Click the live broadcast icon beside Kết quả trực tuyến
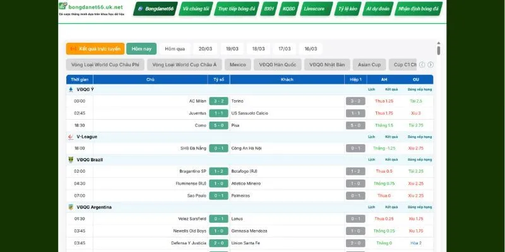This screenshot has width=505, height=252. 73,49
